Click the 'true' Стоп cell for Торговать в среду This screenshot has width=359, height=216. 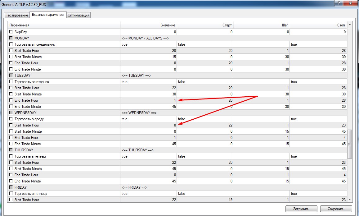coord(318,119)
